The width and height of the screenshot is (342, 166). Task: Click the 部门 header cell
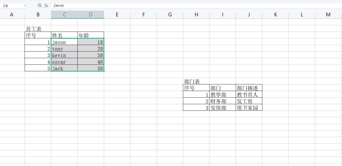222,88
